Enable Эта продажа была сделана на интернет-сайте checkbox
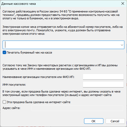The width and height of the screenshot is (127, 127). coord(4,102)
